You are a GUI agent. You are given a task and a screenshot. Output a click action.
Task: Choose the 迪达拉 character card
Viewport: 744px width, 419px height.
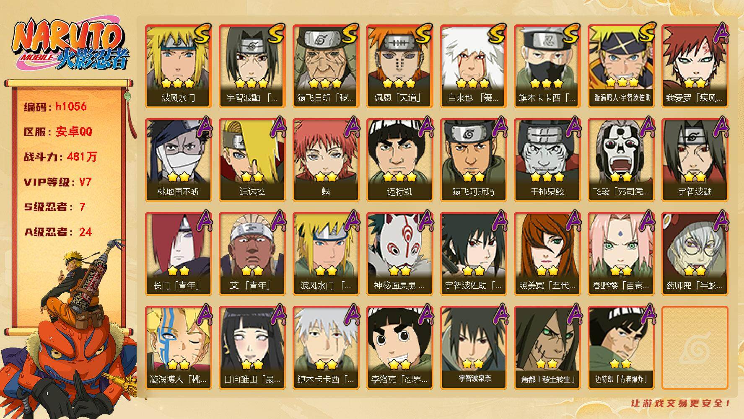252,160
